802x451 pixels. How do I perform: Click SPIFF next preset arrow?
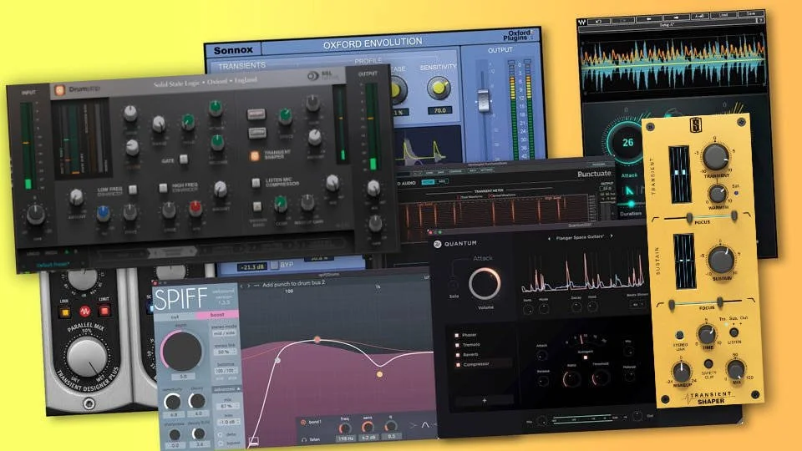pos(249,286)
